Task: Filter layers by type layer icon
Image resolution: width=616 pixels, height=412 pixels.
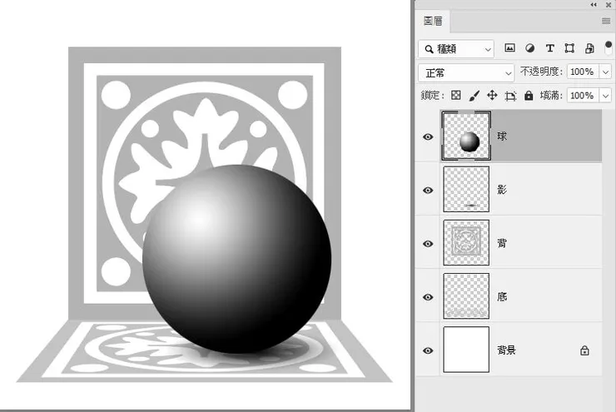Action: click(x=549, y=48)
